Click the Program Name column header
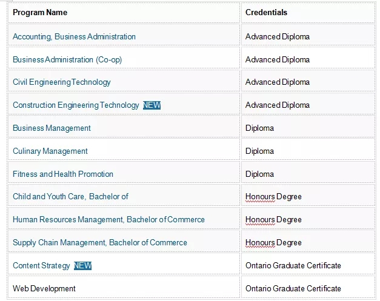The width and height of the screenshot is (380, 301). coord(40,12)
